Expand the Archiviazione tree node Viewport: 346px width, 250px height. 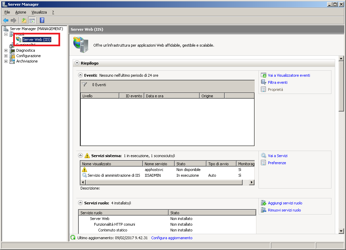click(6, 61)
